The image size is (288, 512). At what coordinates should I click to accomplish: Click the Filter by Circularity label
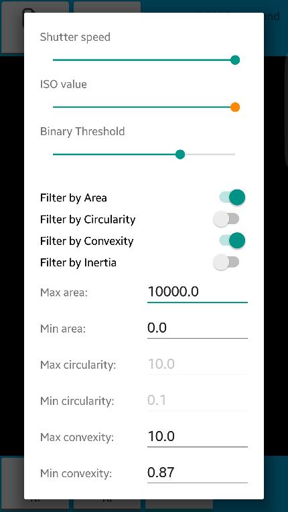pyautogui.click(x=88, y=220)
